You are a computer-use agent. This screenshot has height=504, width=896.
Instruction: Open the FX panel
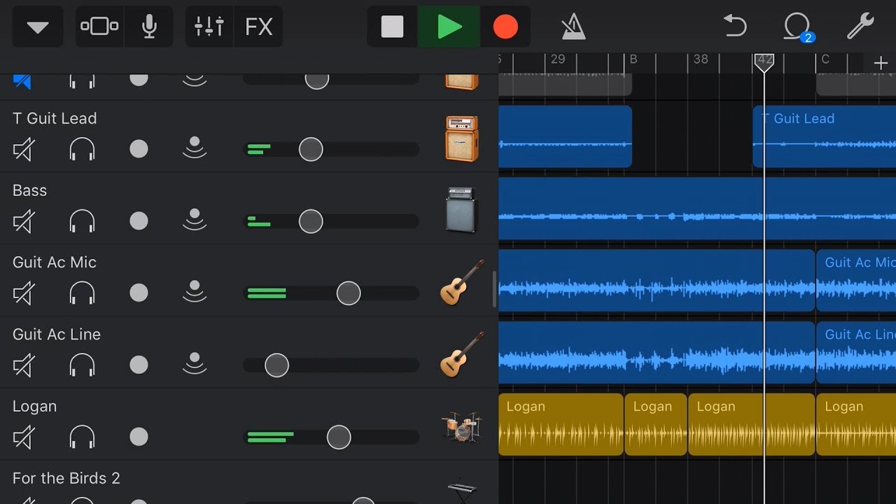click(258, 27)
